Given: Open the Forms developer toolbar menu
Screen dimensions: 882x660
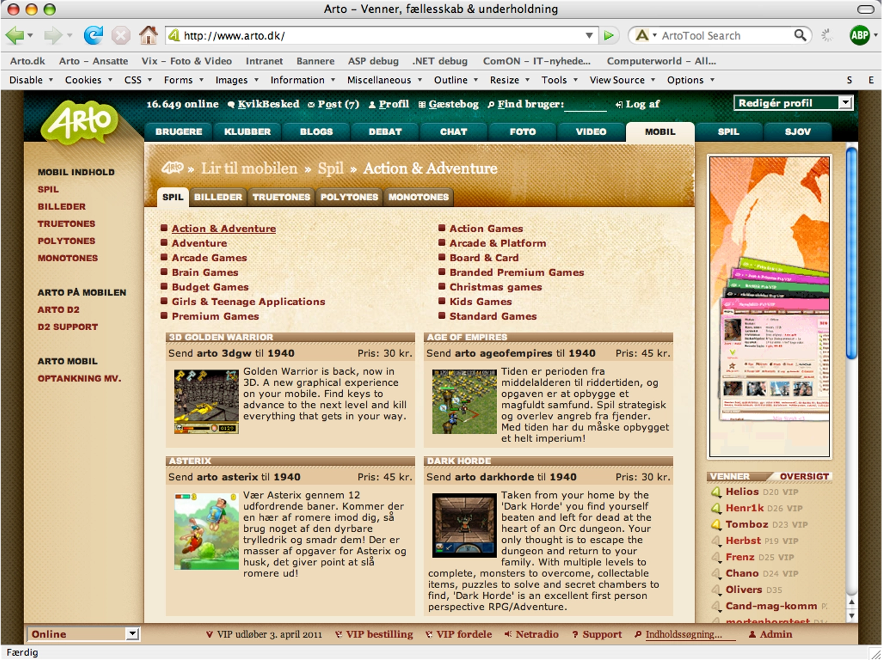Looking at the screenshot, I should click(184, 80).
